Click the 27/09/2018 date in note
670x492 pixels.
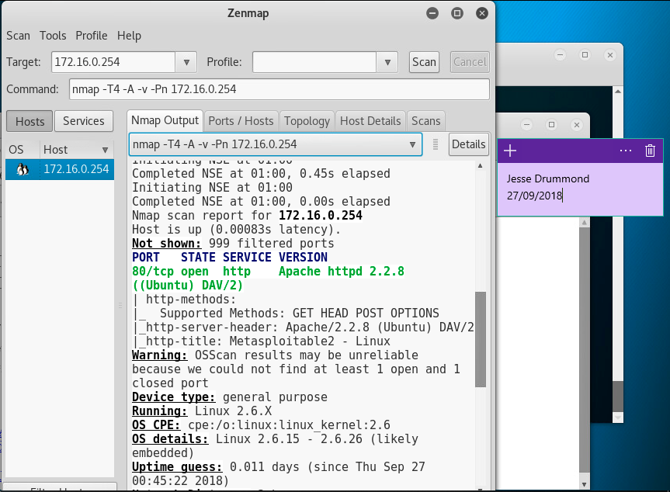(535, 196)
